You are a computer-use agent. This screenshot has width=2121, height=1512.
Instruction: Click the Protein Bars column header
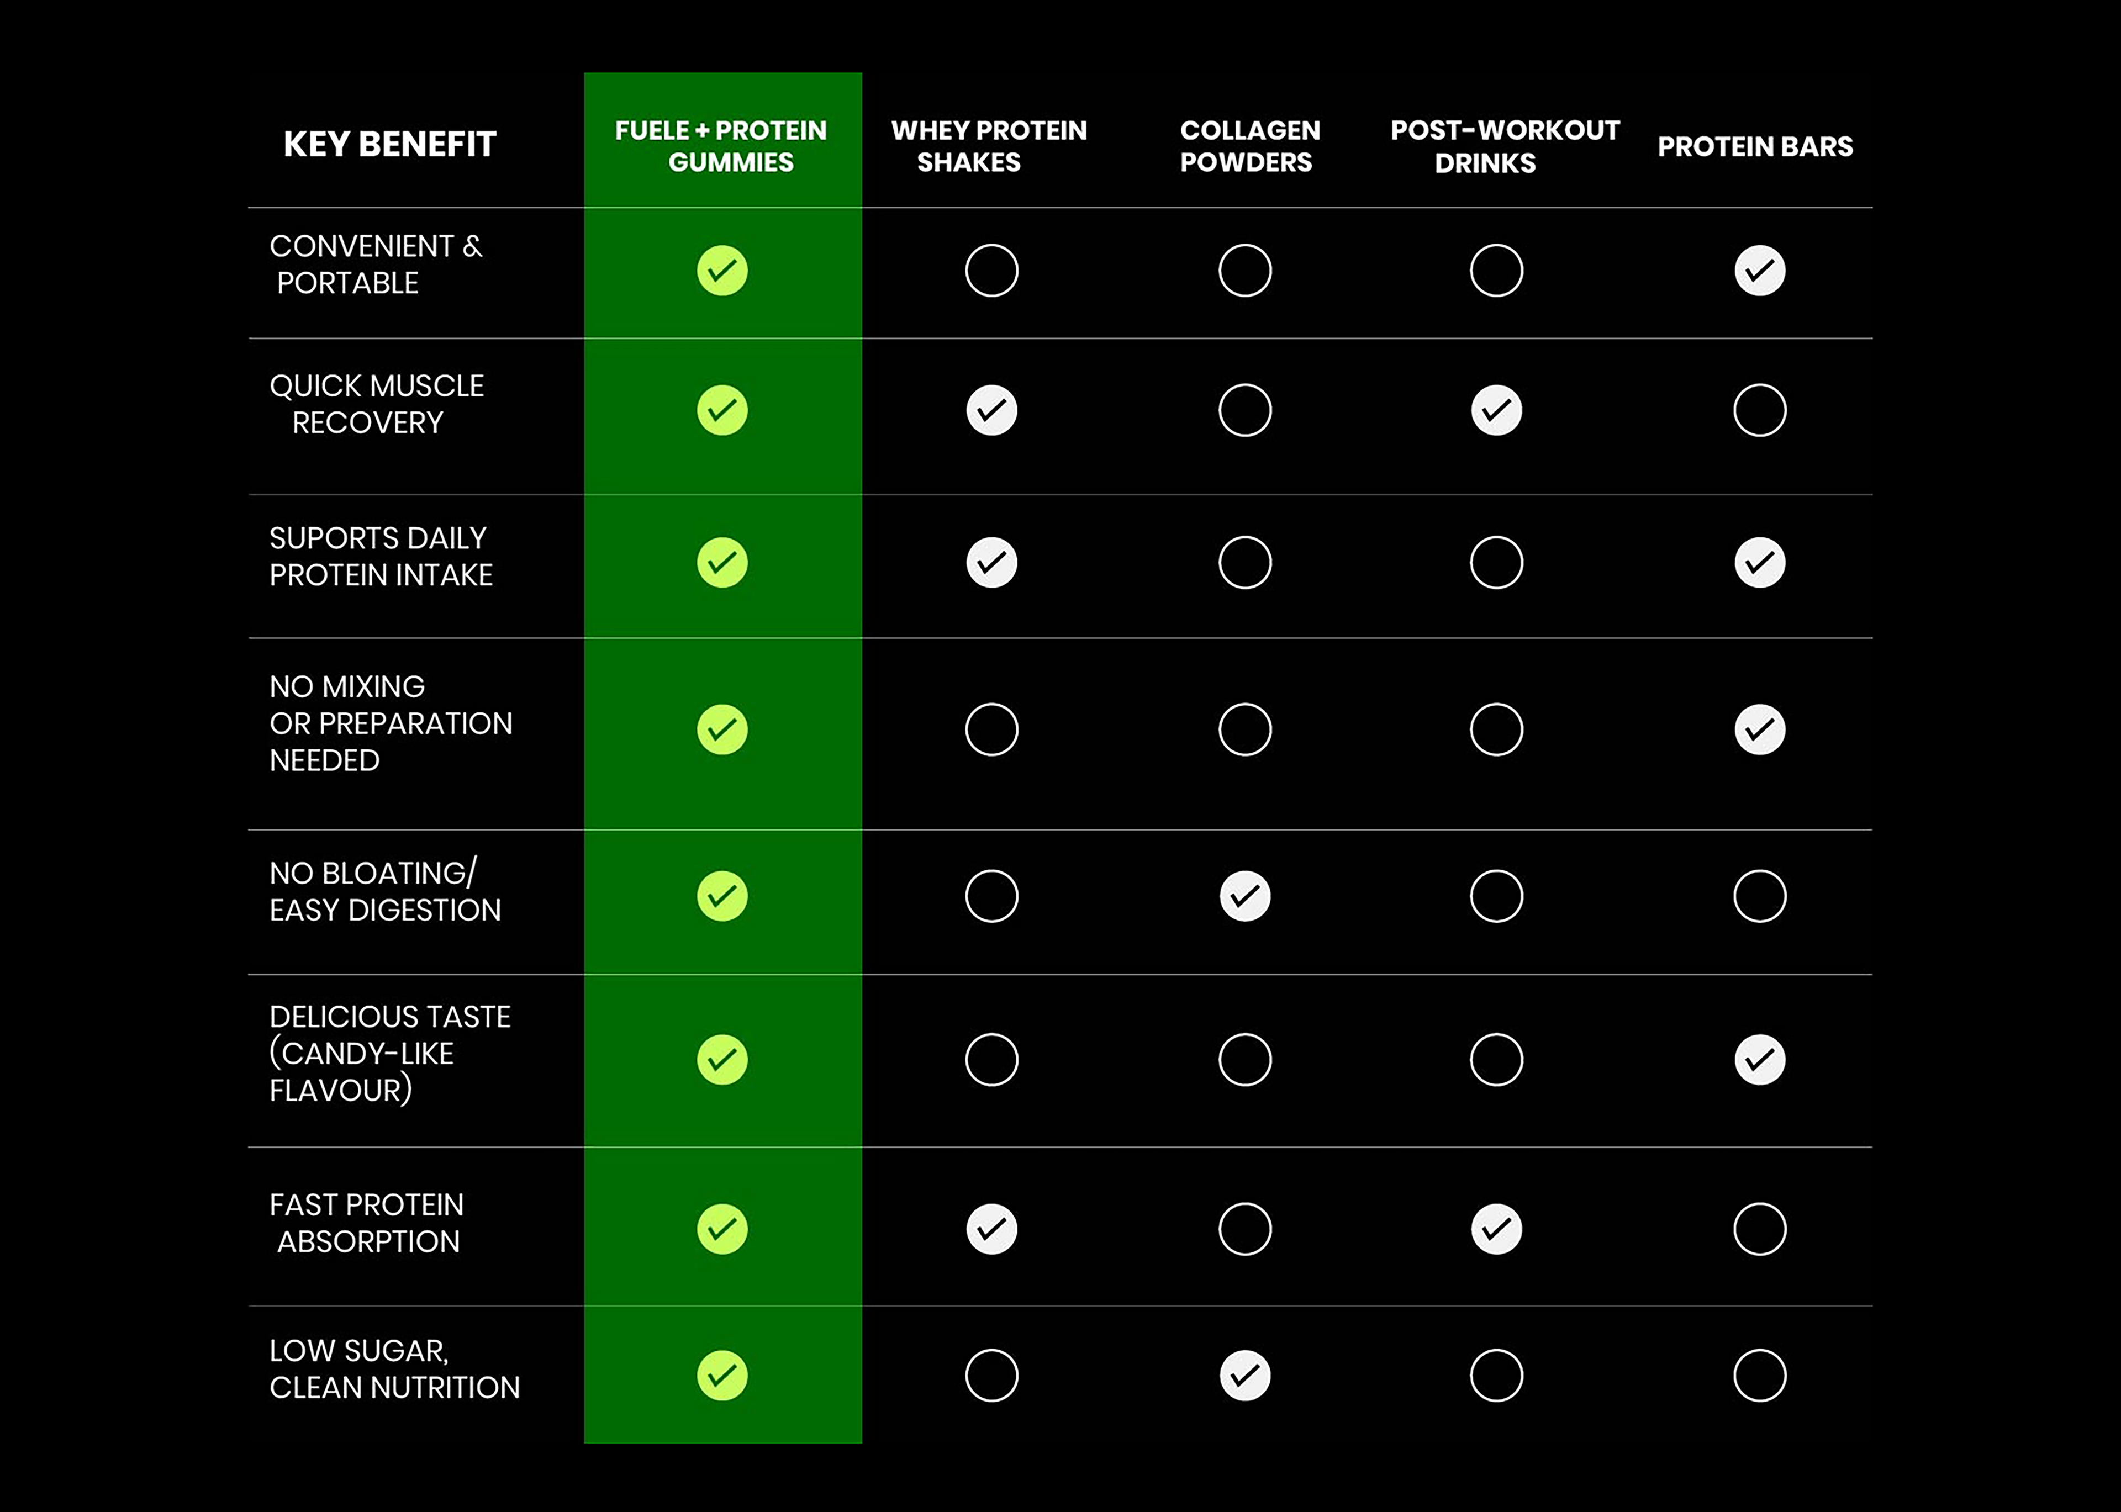pyautogui.click(x=1755, y=146)
